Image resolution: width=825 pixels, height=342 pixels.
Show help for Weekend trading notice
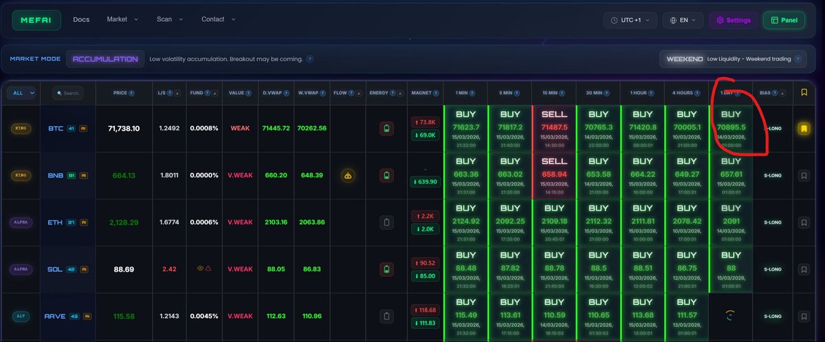click(x=797, y=59)
